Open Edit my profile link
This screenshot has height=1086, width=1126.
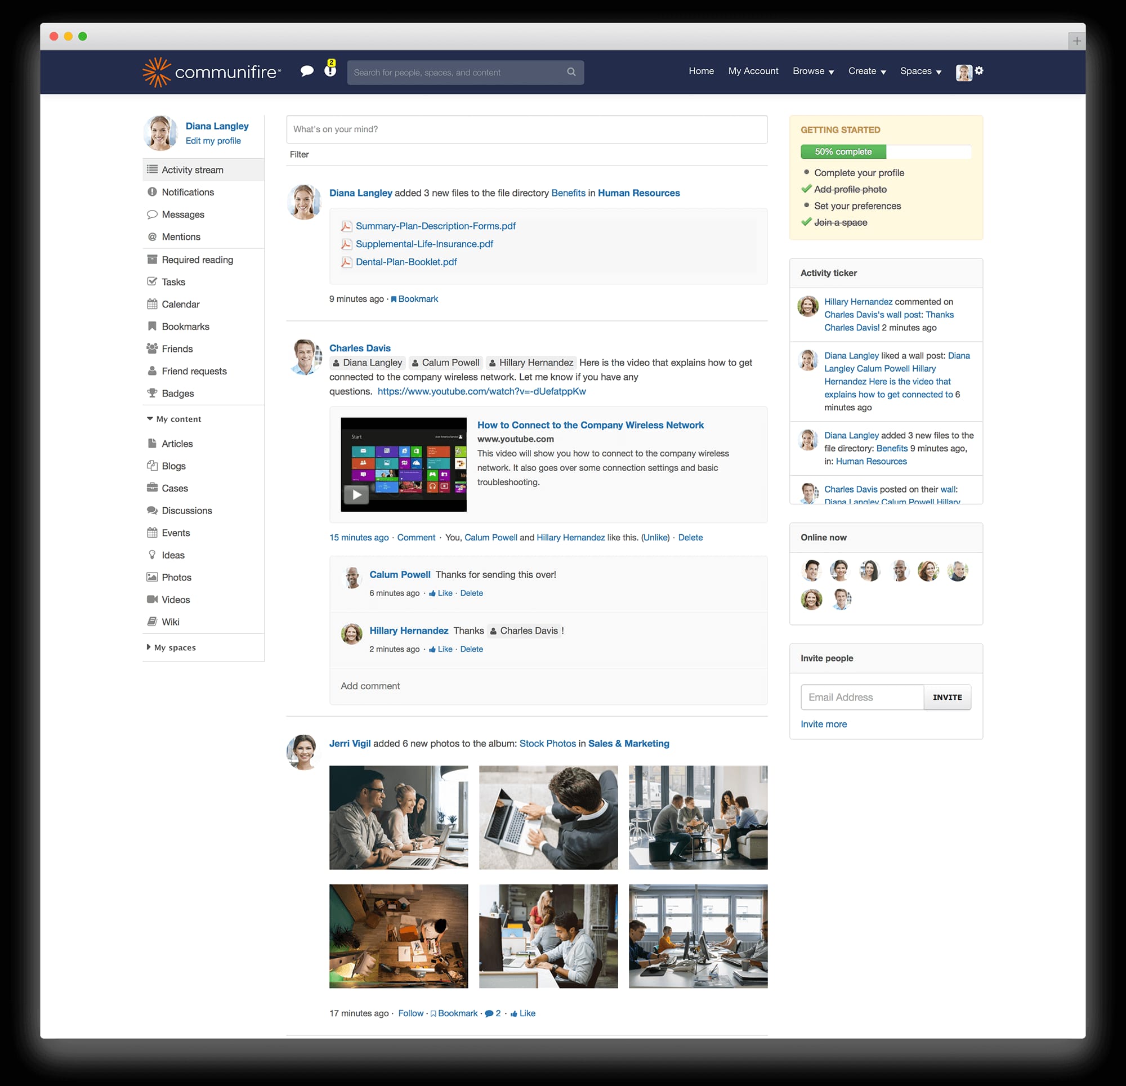click(213, 140)
